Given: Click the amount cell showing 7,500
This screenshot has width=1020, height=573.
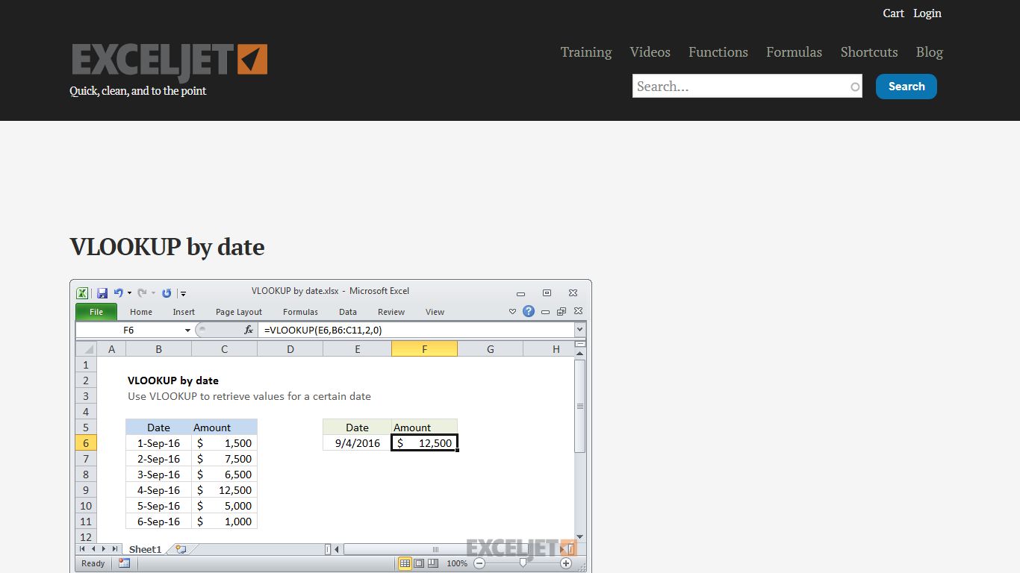Looking at the screenshot, I should click(224, 459).
